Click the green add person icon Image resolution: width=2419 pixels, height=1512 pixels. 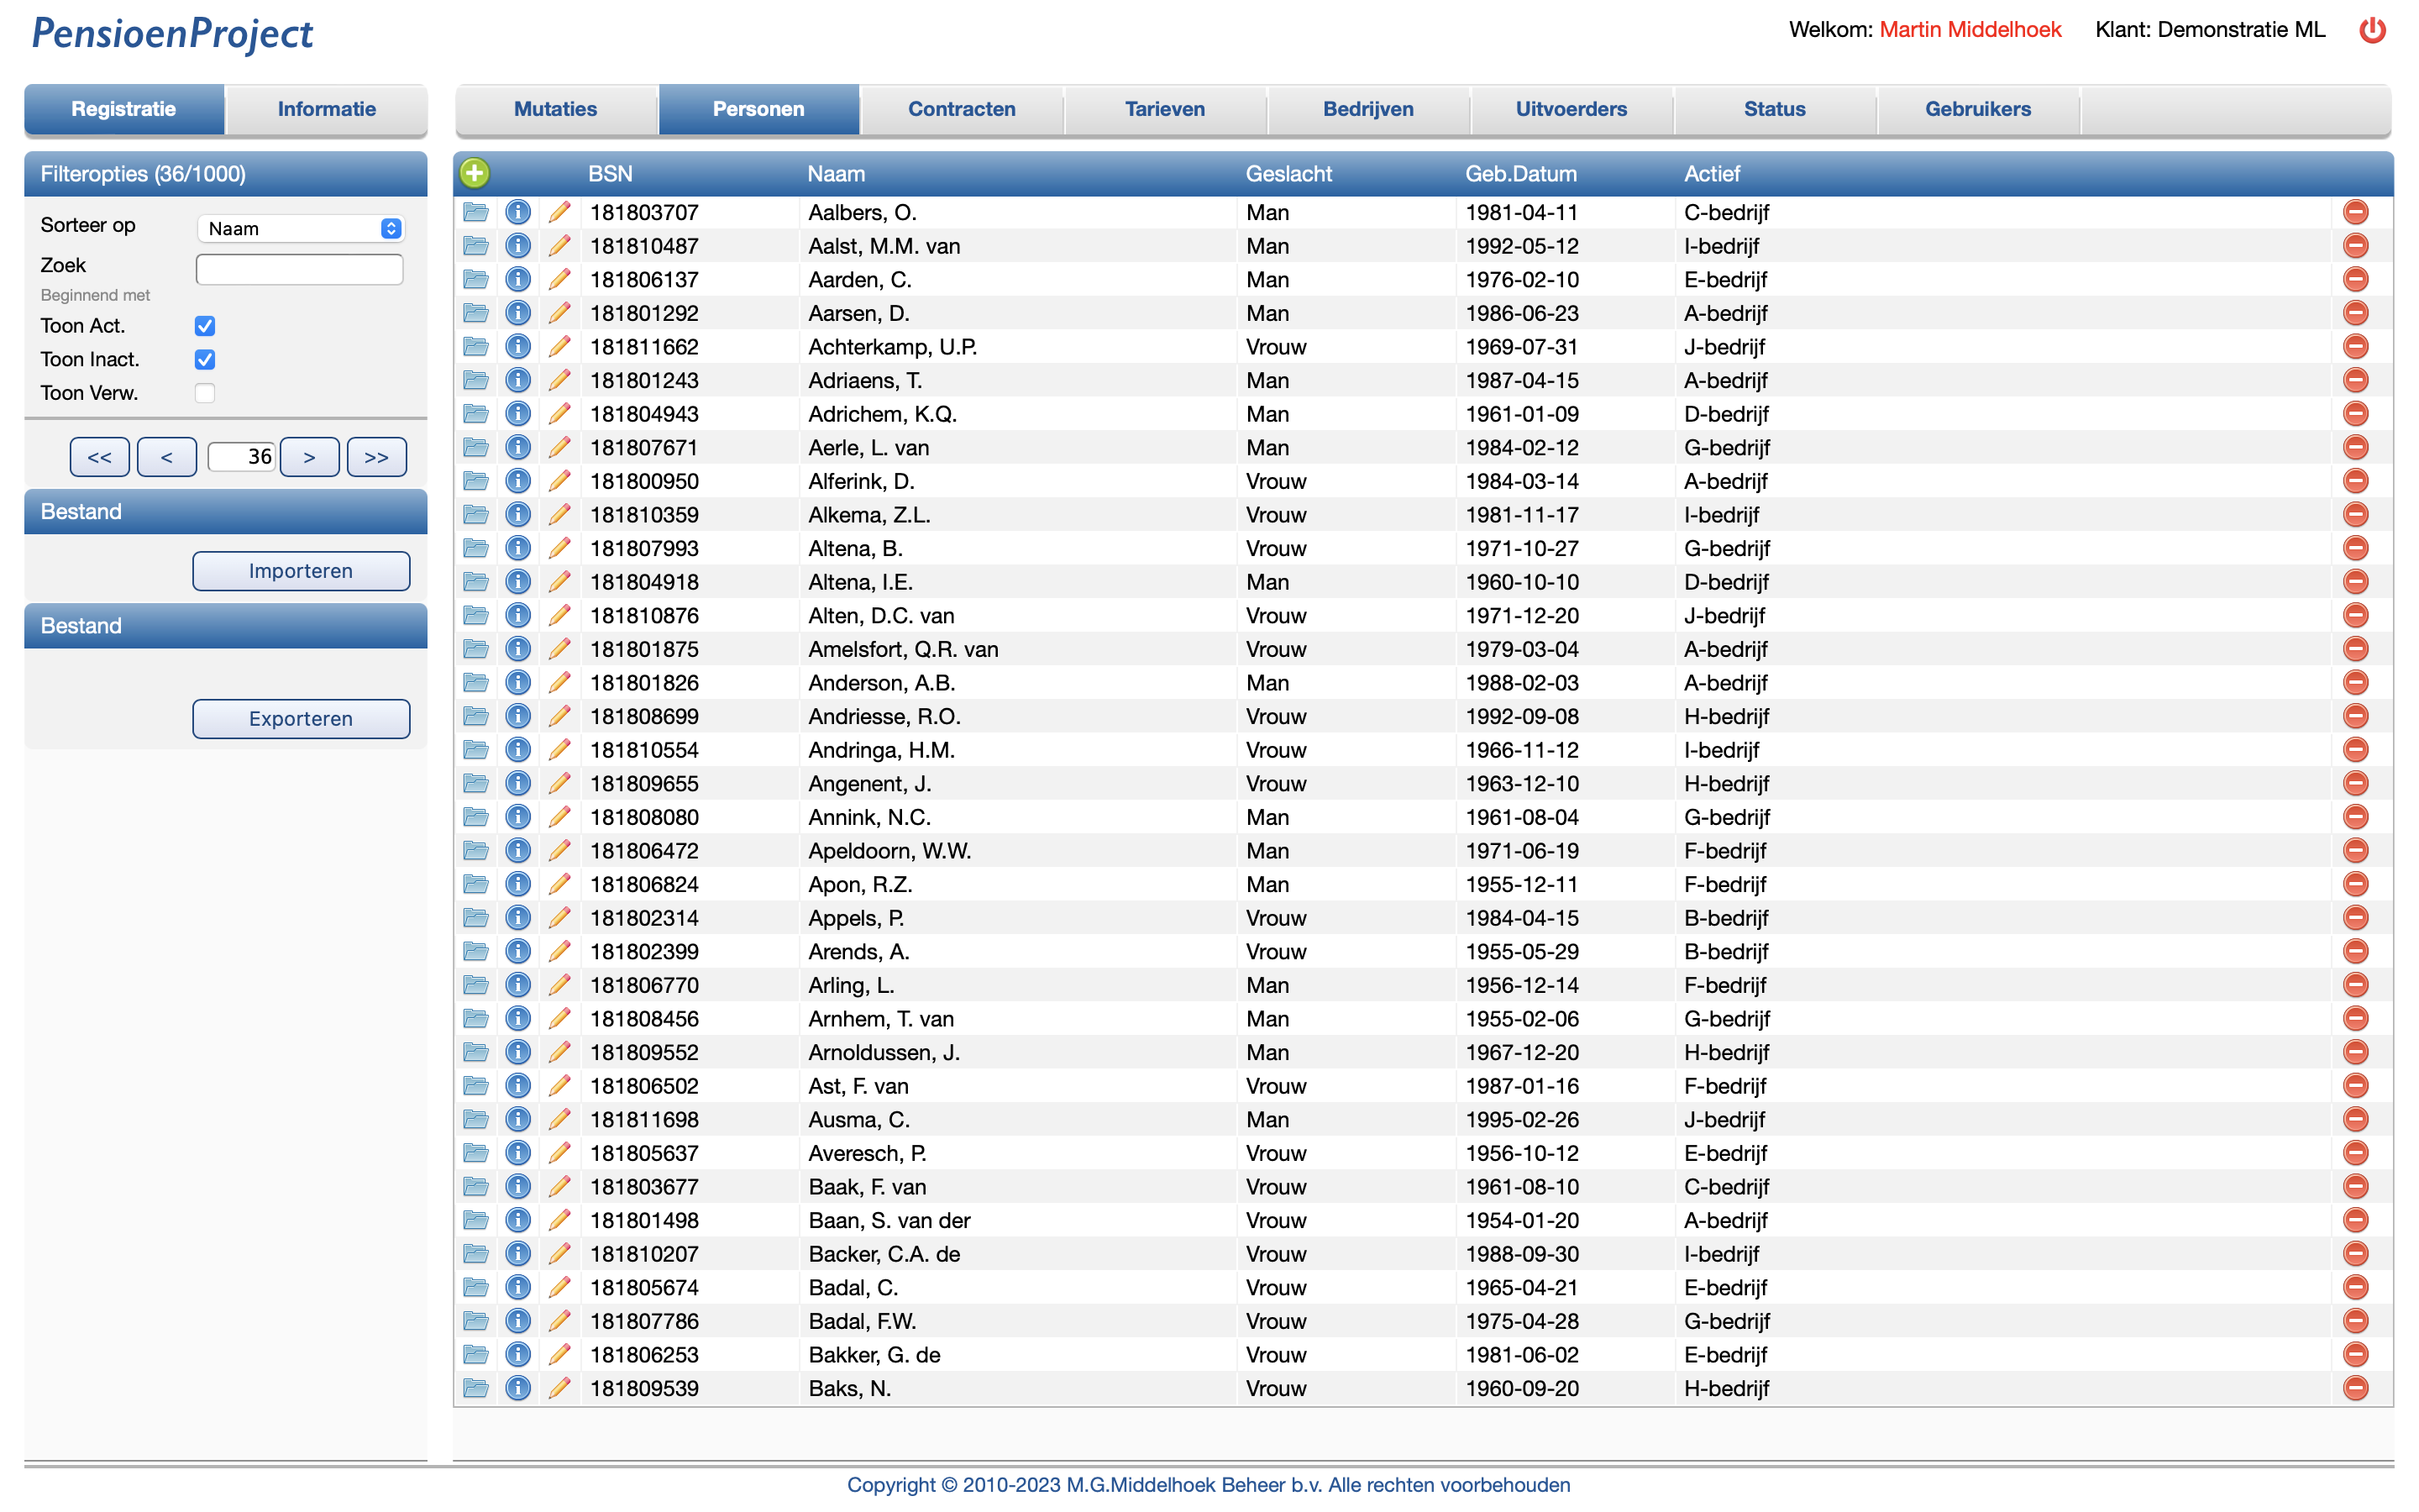475,173
